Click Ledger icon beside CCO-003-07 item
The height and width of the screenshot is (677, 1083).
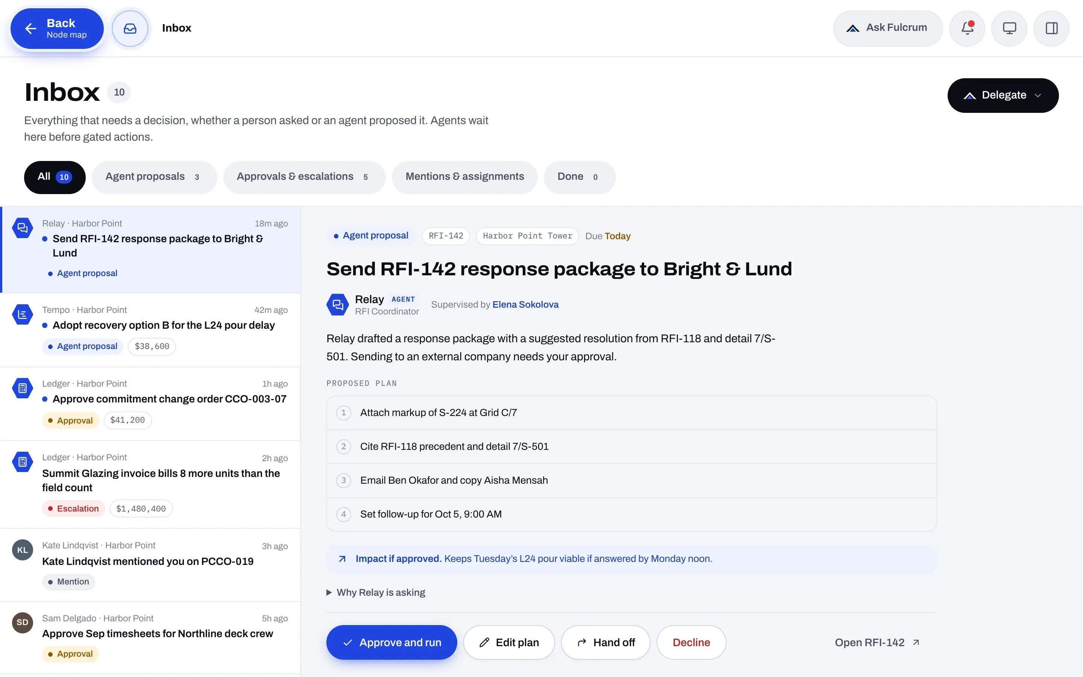click(23, 388)
